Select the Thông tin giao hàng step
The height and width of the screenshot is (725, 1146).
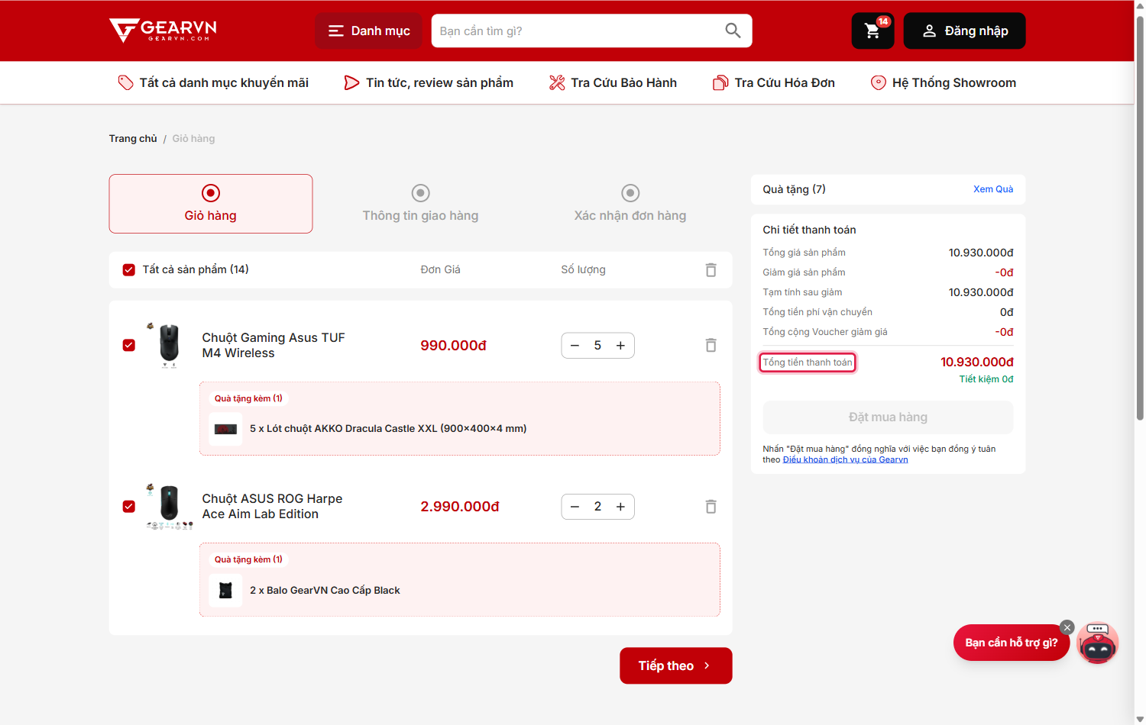click(x=420, y=203)
